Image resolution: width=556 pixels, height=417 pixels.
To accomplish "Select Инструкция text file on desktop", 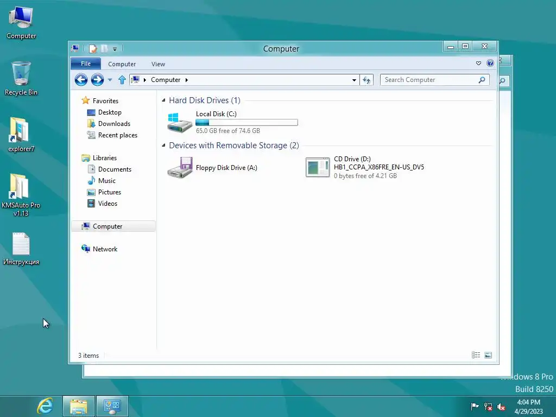I will (21, 249).
